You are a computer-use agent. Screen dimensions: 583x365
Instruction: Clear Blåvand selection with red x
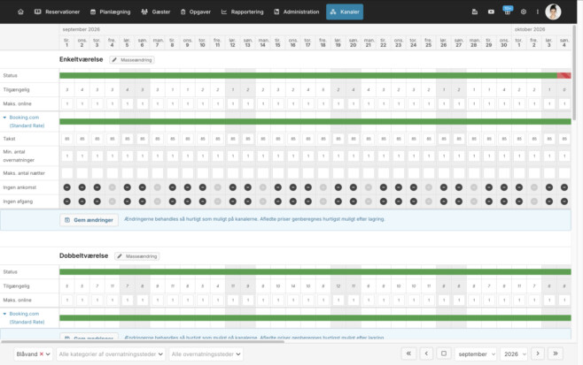click(42, 354)
